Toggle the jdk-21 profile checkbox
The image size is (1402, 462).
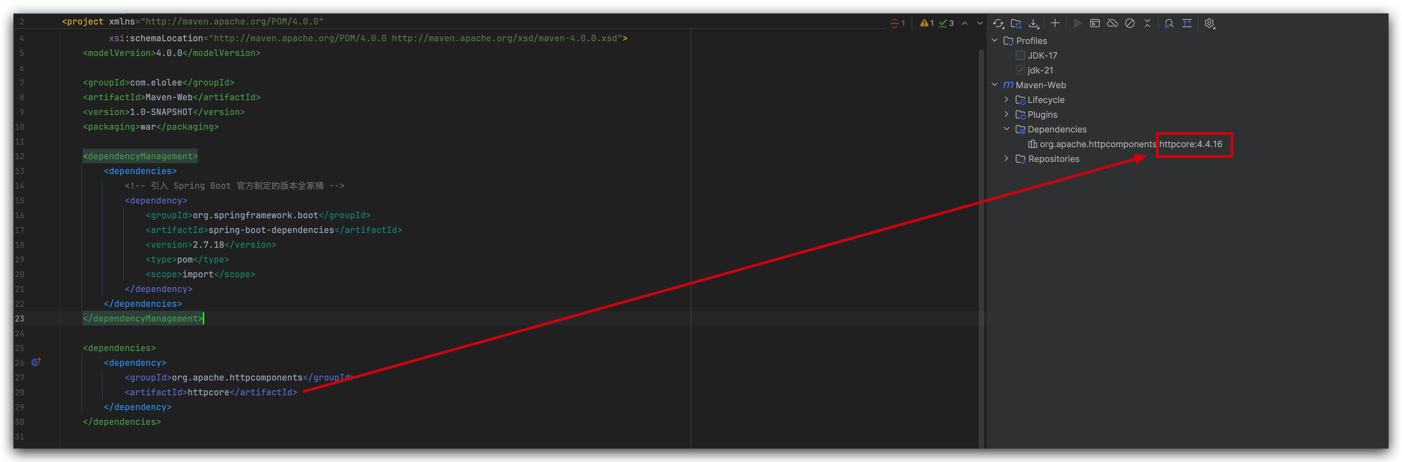pos(1020,70)
